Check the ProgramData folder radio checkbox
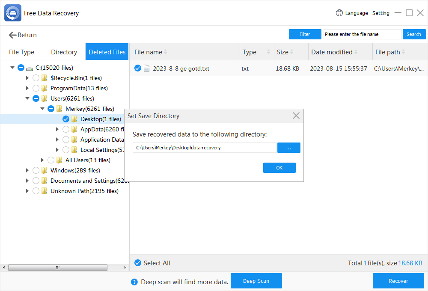This screenshot has width=428, height=291. [36, 88]
